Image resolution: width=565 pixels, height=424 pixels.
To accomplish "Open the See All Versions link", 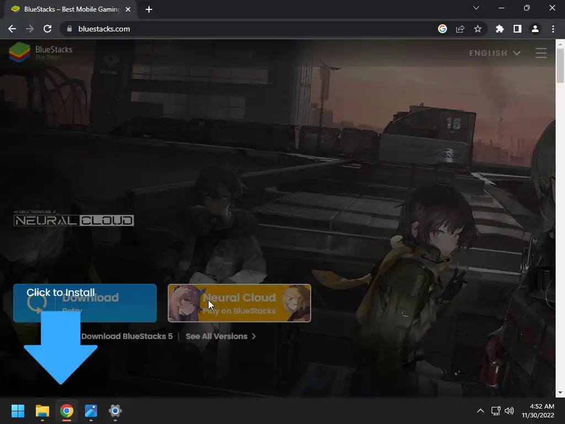I will point(221,336).
